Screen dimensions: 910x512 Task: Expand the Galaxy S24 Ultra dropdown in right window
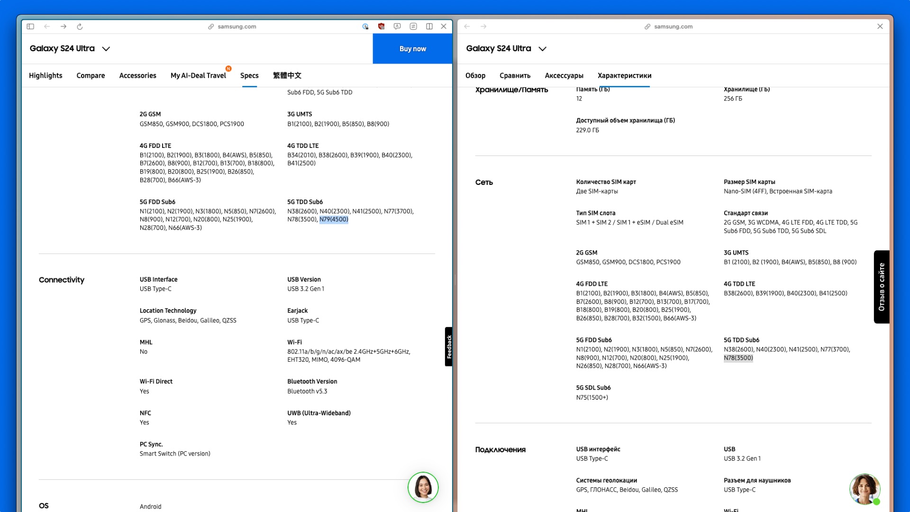543,49
